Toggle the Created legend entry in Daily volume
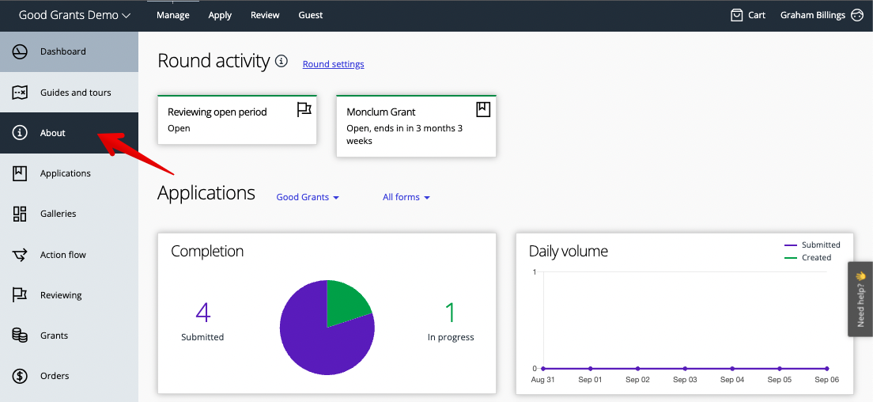 coord(808,258)
